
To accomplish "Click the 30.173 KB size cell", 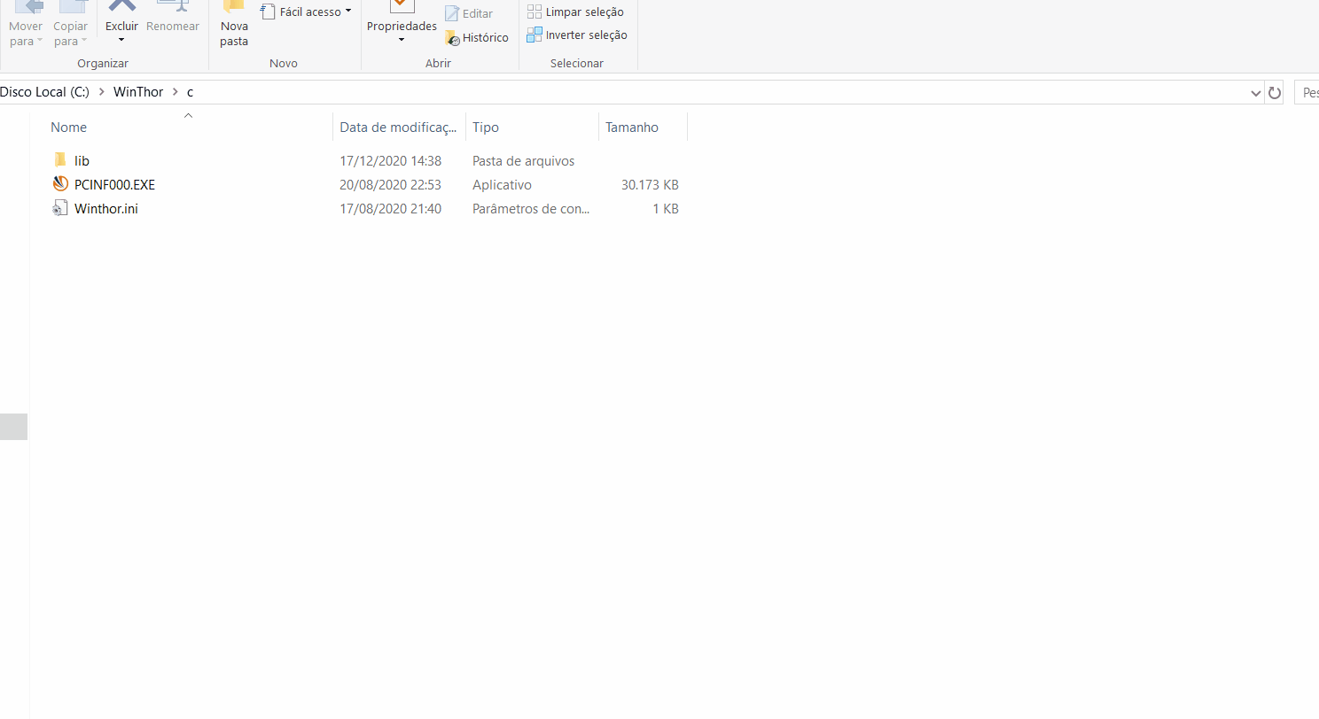I will [x=650, y=185].
